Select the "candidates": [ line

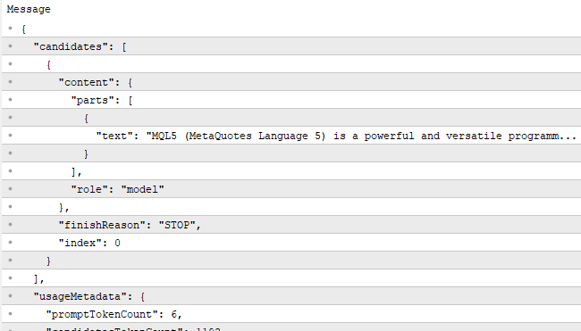tap(291, 46)
